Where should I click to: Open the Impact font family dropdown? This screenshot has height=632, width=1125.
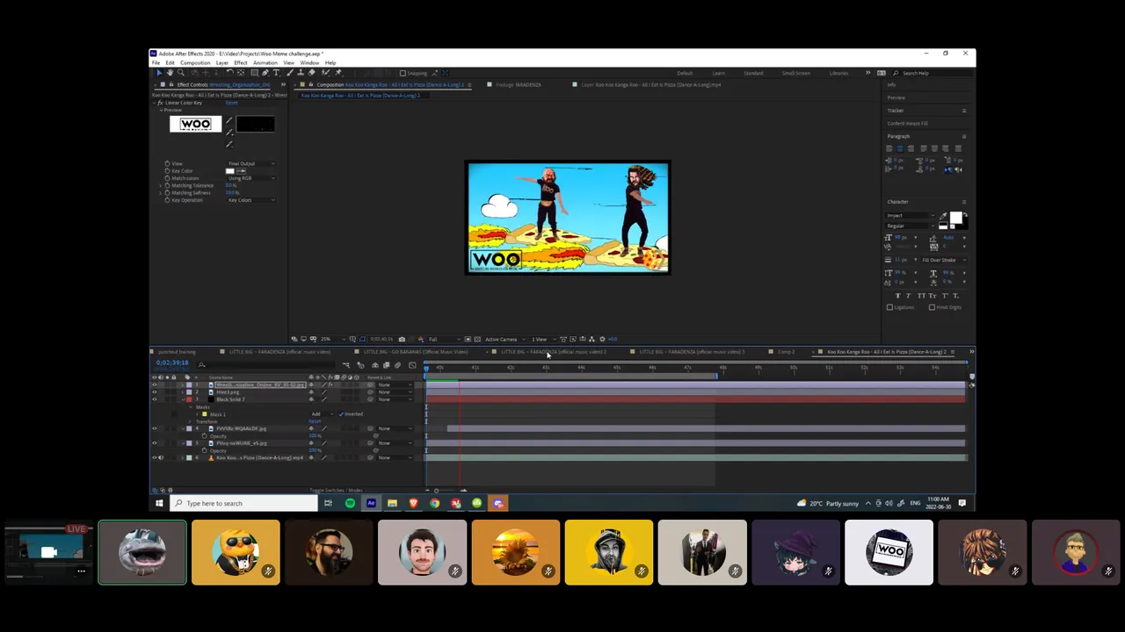[911, 216]
